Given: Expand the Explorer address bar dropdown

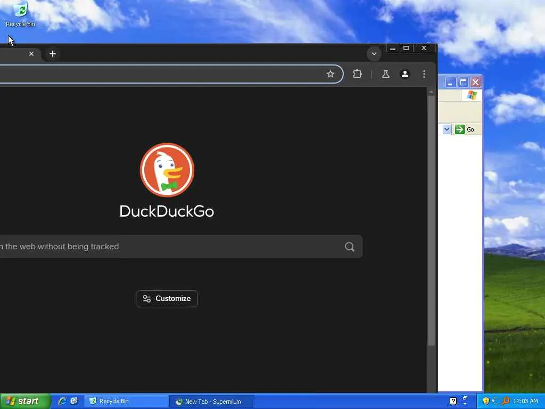Looking at the screenshot, I should point(447,129).
